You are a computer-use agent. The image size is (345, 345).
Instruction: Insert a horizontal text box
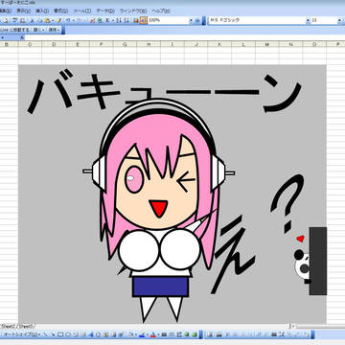tap(76, 334)
